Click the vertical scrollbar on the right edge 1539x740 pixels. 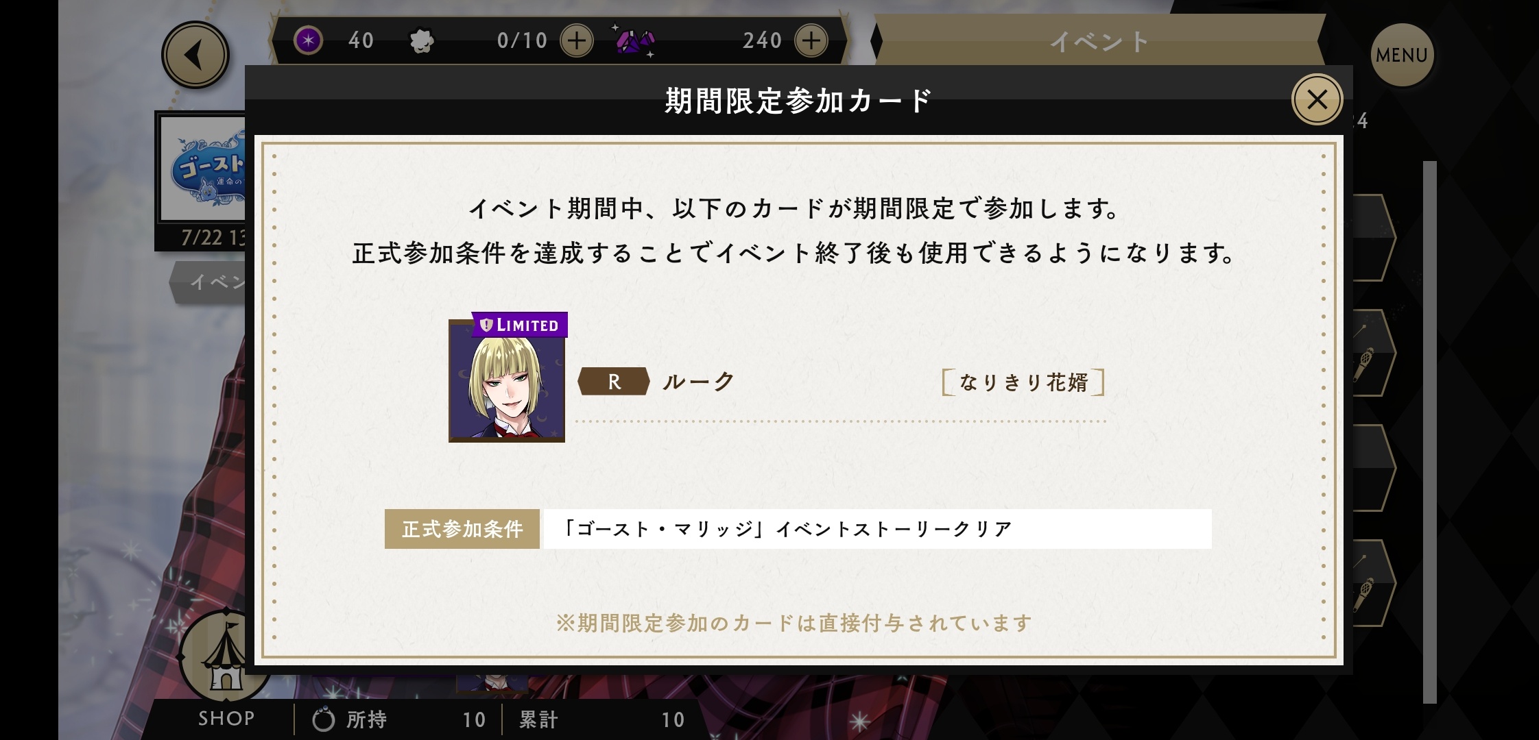click(1429, 432)
